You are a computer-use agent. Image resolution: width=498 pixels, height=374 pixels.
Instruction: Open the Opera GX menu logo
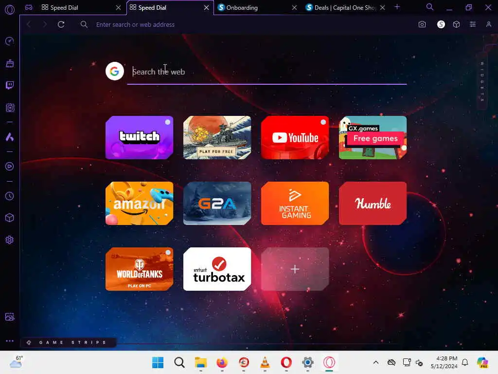(x=10, y=10)
